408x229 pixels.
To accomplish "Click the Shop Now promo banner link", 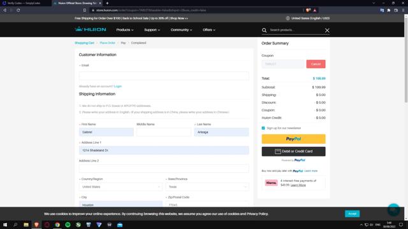I will (x=179, y=18).
